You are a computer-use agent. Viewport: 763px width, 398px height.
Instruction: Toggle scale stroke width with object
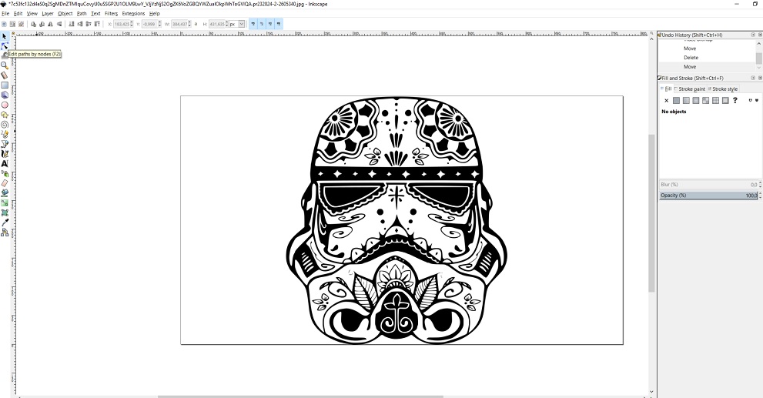click(x=253, y=24)
